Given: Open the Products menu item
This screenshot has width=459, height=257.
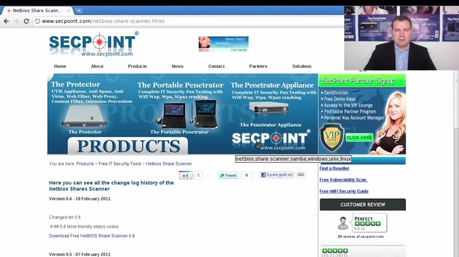Looking at the screenshot, I should [x=137, y=66].
